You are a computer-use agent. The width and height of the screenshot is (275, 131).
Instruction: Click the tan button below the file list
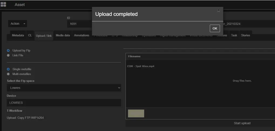[136, 113]
